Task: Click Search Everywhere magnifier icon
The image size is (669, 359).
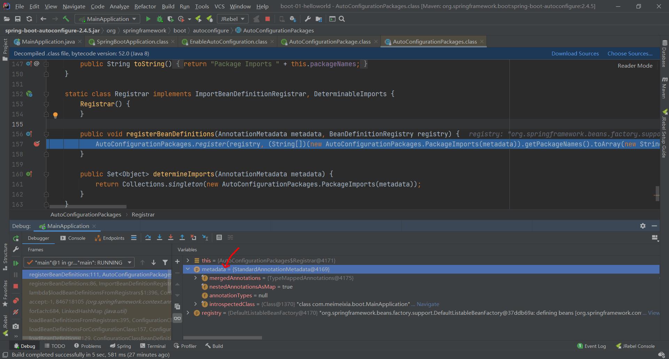Action: click(342, 19)
